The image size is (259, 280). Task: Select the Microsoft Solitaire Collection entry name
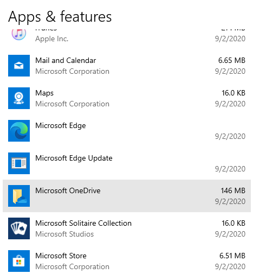[83, 223]
